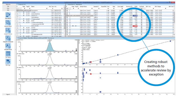This screenshot has height=97, width=178.
Task: Launch the Integrate Sample icon
Action: (x=8, y=30)
